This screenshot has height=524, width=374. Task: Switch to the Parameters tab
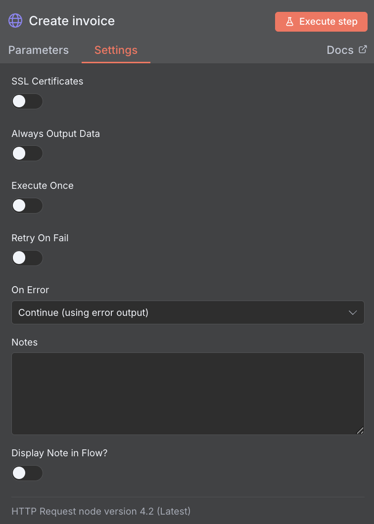tap(39, 50)
